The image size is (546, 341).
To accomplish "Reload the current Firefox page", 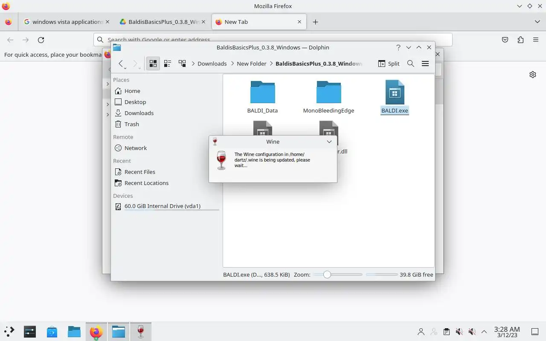I will [x=41, y=40].
